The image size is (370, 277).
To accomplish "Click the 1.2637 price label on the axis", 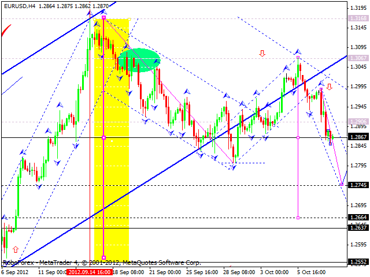I will pos(358,228).
